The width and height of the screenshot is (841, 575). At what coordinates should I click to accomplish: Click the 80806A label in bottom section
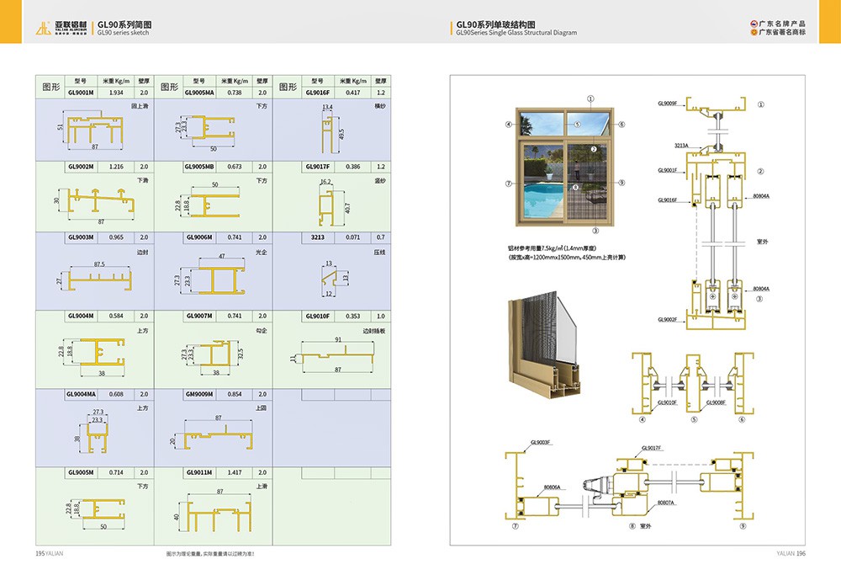pos(552,487)
